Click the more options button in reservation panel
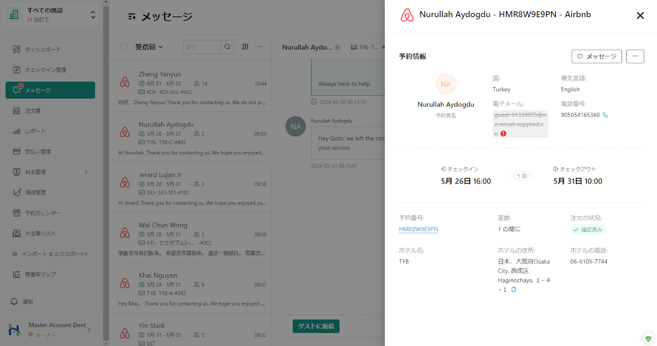Viewport: 657px width, 346px height. (635, 56)
